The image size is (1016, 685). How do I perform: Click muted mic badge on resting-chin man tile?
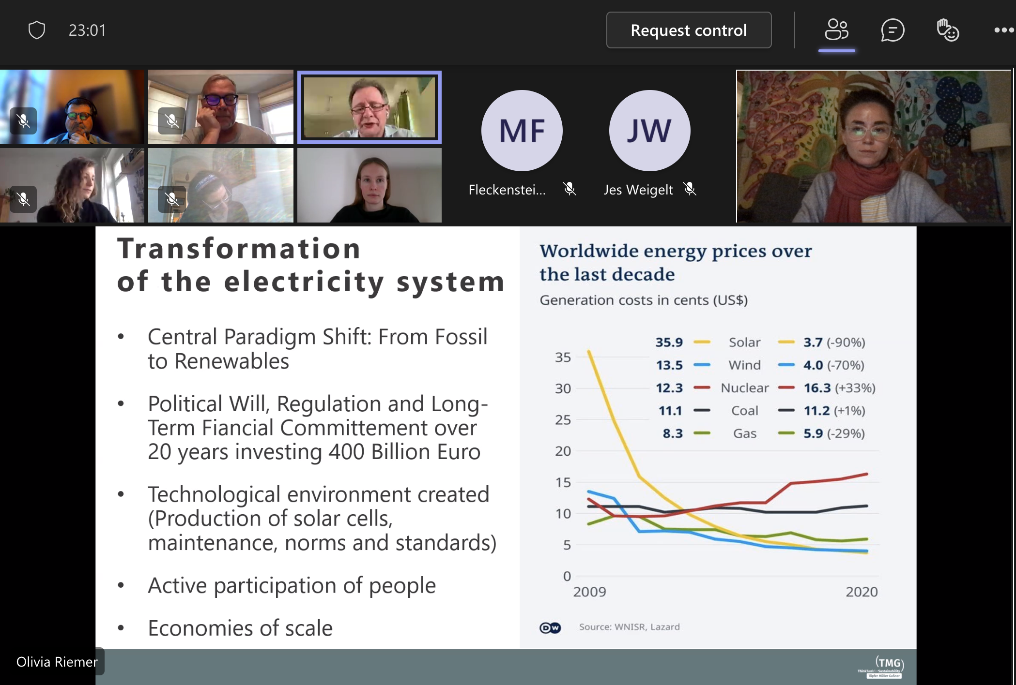(x=172, y=120)
